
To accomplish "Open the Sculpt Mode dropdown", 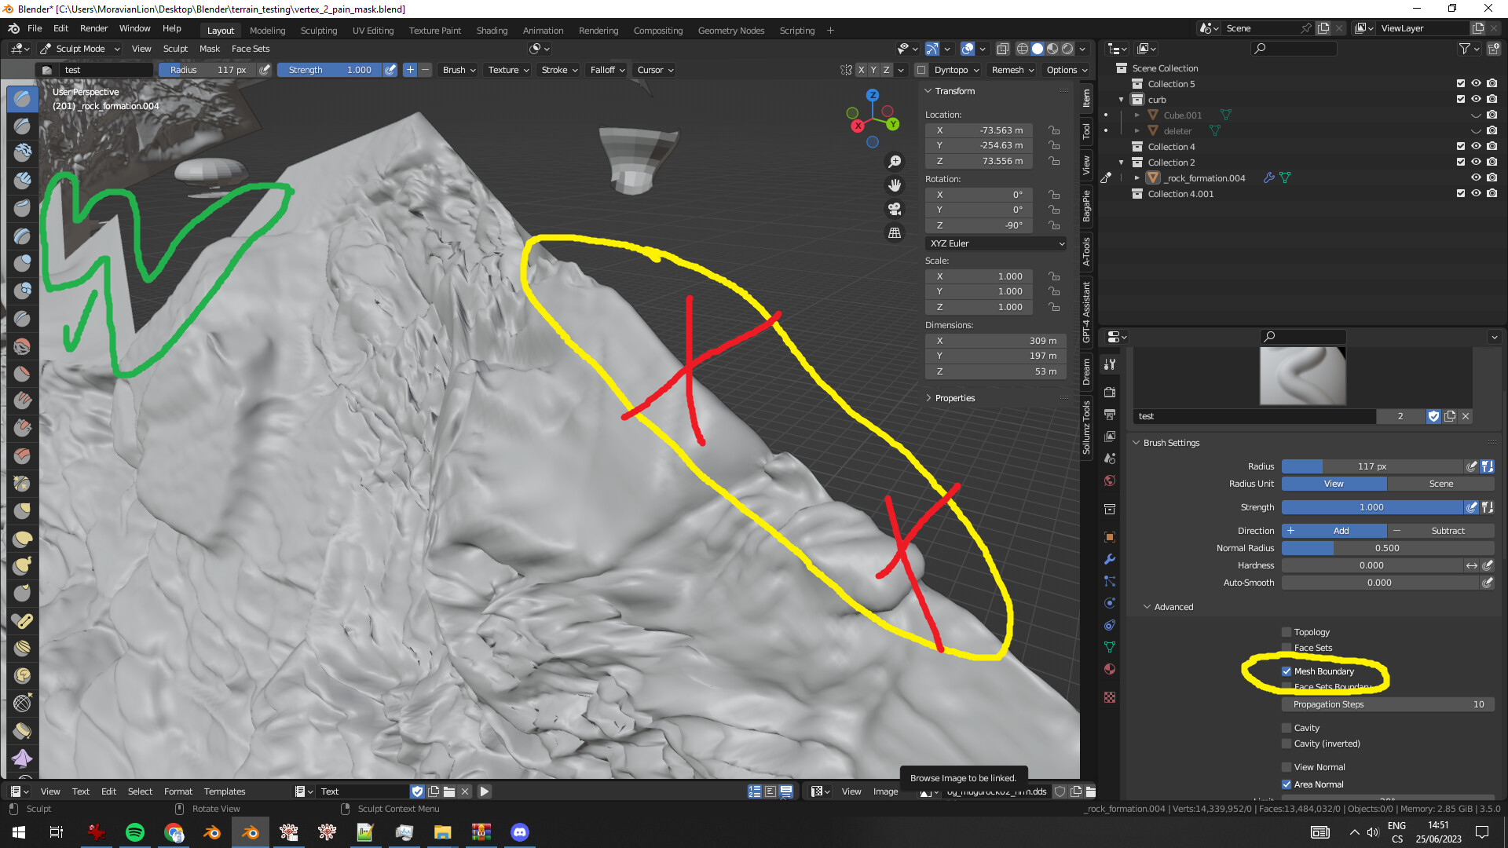I will [x=79, y=49].
